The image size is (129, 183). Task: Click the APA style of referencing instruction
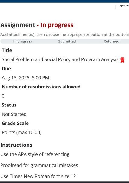click(x=35, y=154)
